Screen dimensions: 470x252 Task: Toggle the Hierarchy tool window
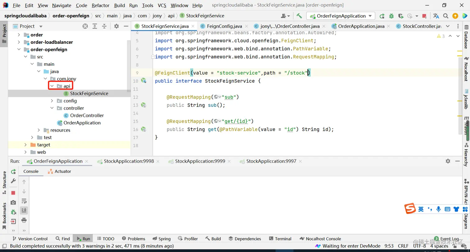466,154
